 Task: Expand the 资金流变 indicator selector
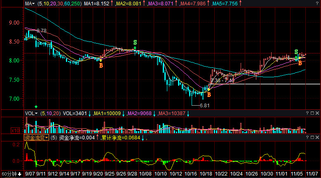click(36, 138)
